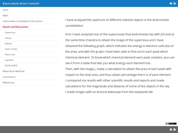Image resolution: width=178 pixels, height=133 pixels.
Task: Open the EXOPLANETS subsection
Action: 30,66
